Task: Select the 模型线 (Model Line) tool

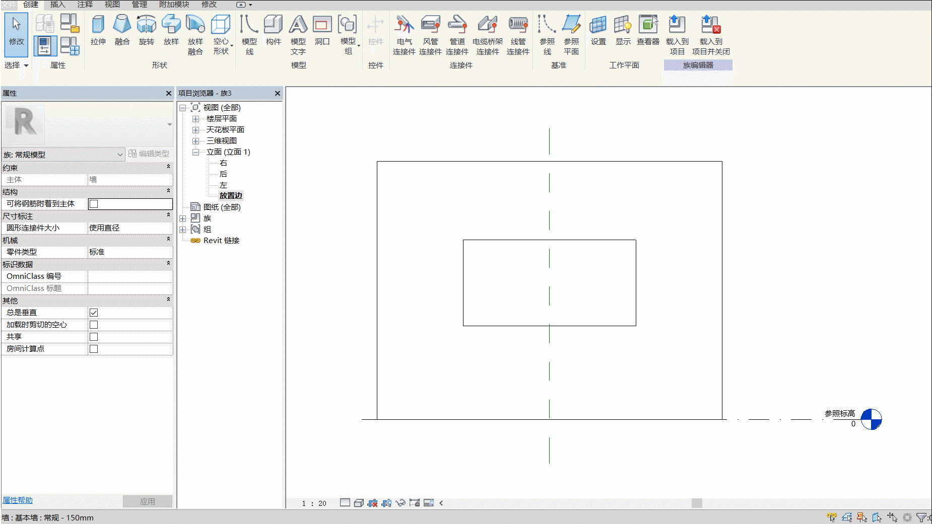Action: tap(249, 35)
